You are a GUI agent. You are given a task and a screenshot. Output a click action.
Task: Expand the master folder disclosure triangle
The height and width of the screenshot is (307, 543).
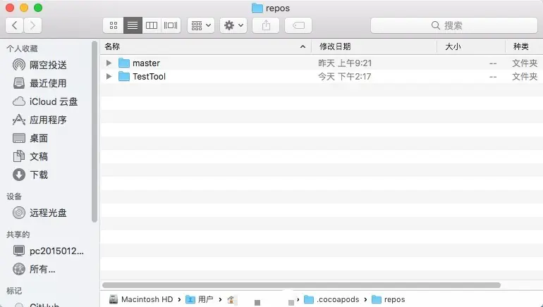[109, 63]
